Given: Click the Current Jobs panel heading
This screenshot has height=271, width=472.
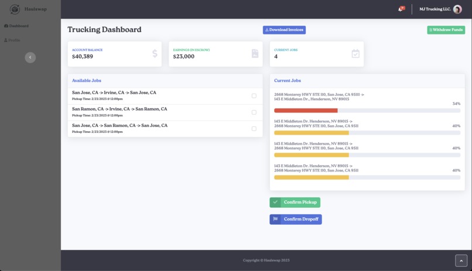Looking at the screenshot, I should point(288,81).
